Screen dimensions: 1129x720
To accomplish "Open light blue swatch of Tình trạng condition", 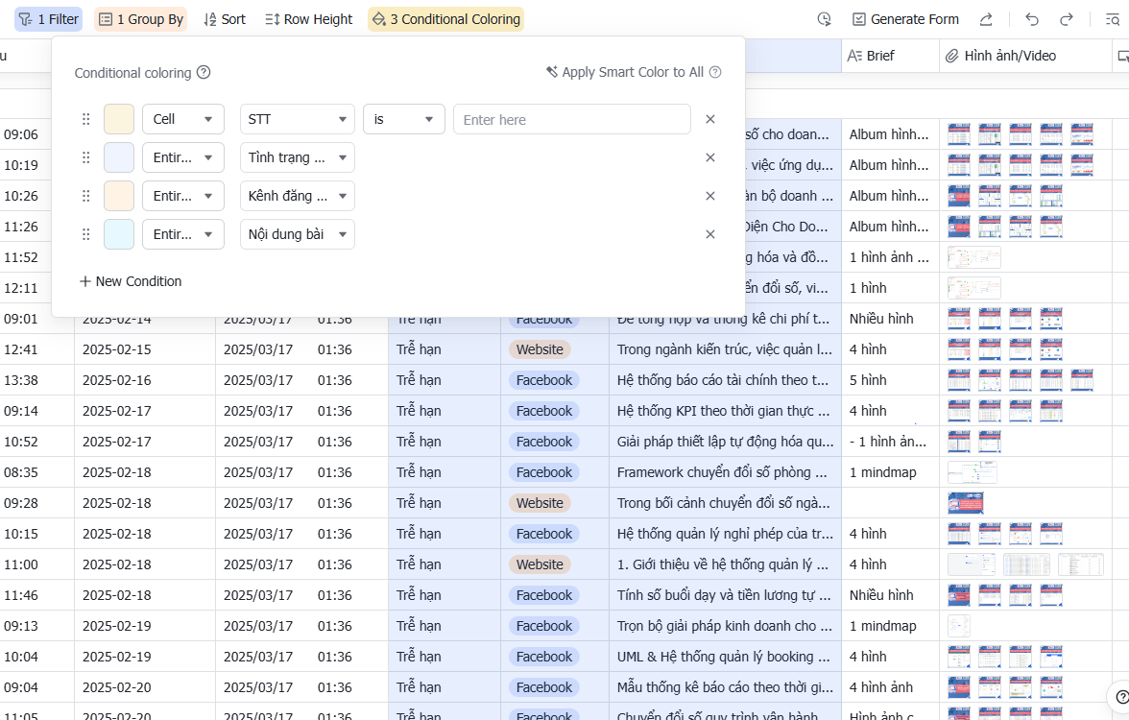I will pos(119,157).
